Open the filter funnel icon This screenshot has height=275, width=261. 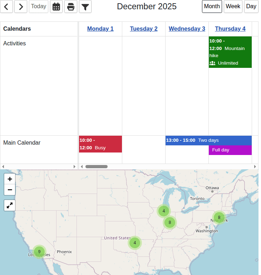coord(85,6)
